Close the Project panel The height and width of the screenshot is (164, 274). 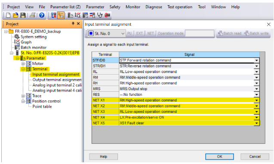(x=78, y=24)
